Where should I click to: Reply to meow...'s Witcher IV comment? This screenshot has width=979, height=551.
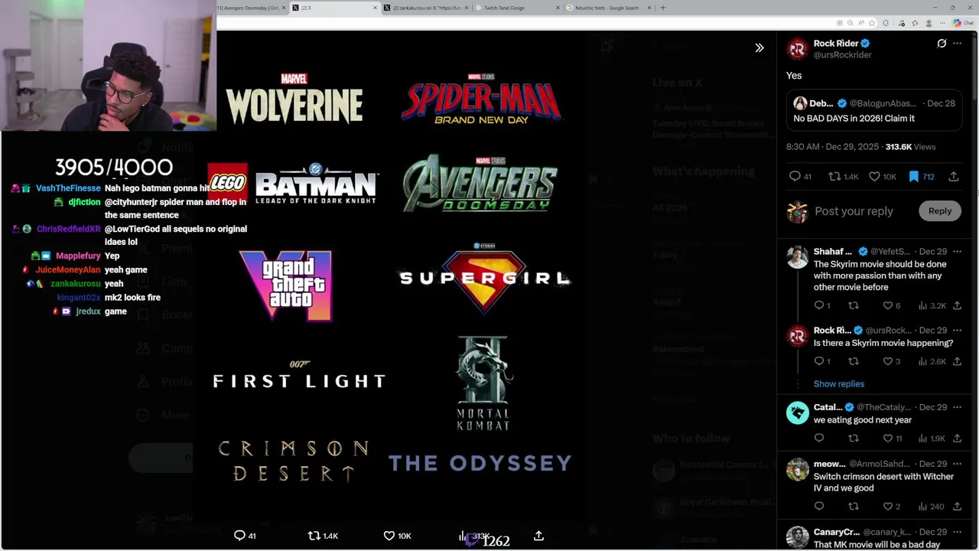tap(819, 507)
